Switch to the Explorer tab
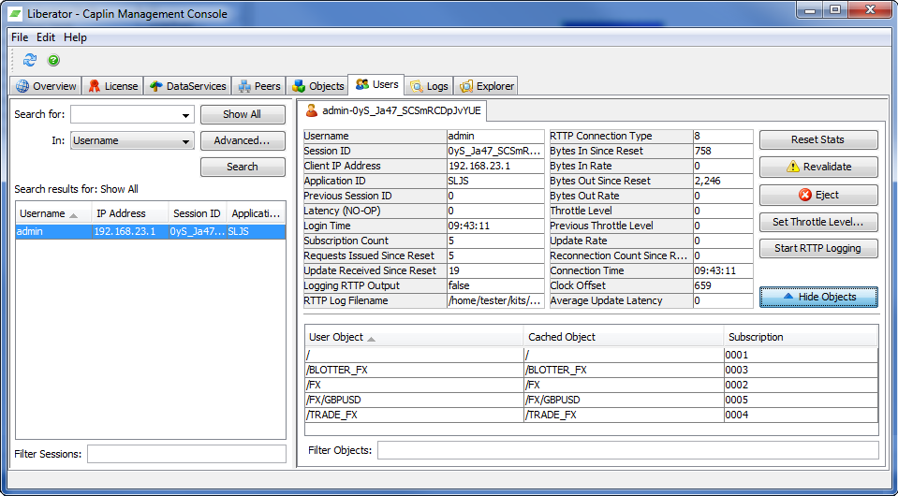This screenshot has width=898, height=496. (487, 86)
